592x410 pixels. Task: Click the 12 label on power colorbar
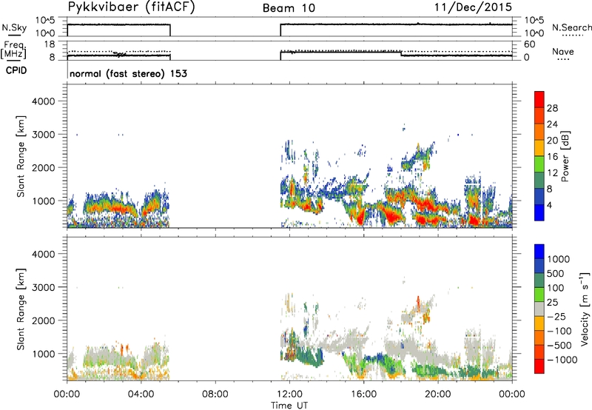(x=552, y=173)
